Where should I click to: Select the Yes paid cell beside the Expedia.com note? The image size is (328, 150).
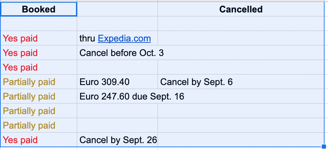point(39,38)
